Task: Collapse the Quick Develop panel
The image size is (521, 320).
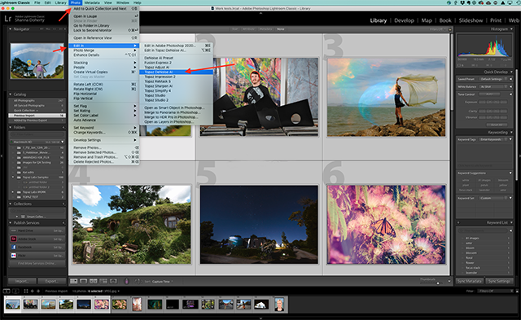Action: 511,72
